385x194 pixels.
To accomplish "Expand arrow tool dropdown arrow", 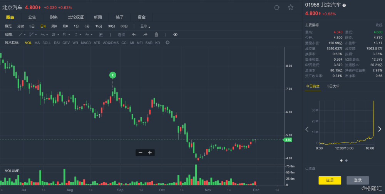I will tap(69, 35).
